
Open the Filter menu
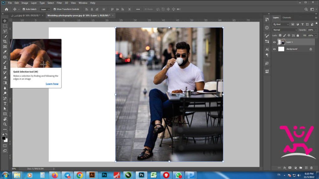pyautogui.click(x=59, y=3)
